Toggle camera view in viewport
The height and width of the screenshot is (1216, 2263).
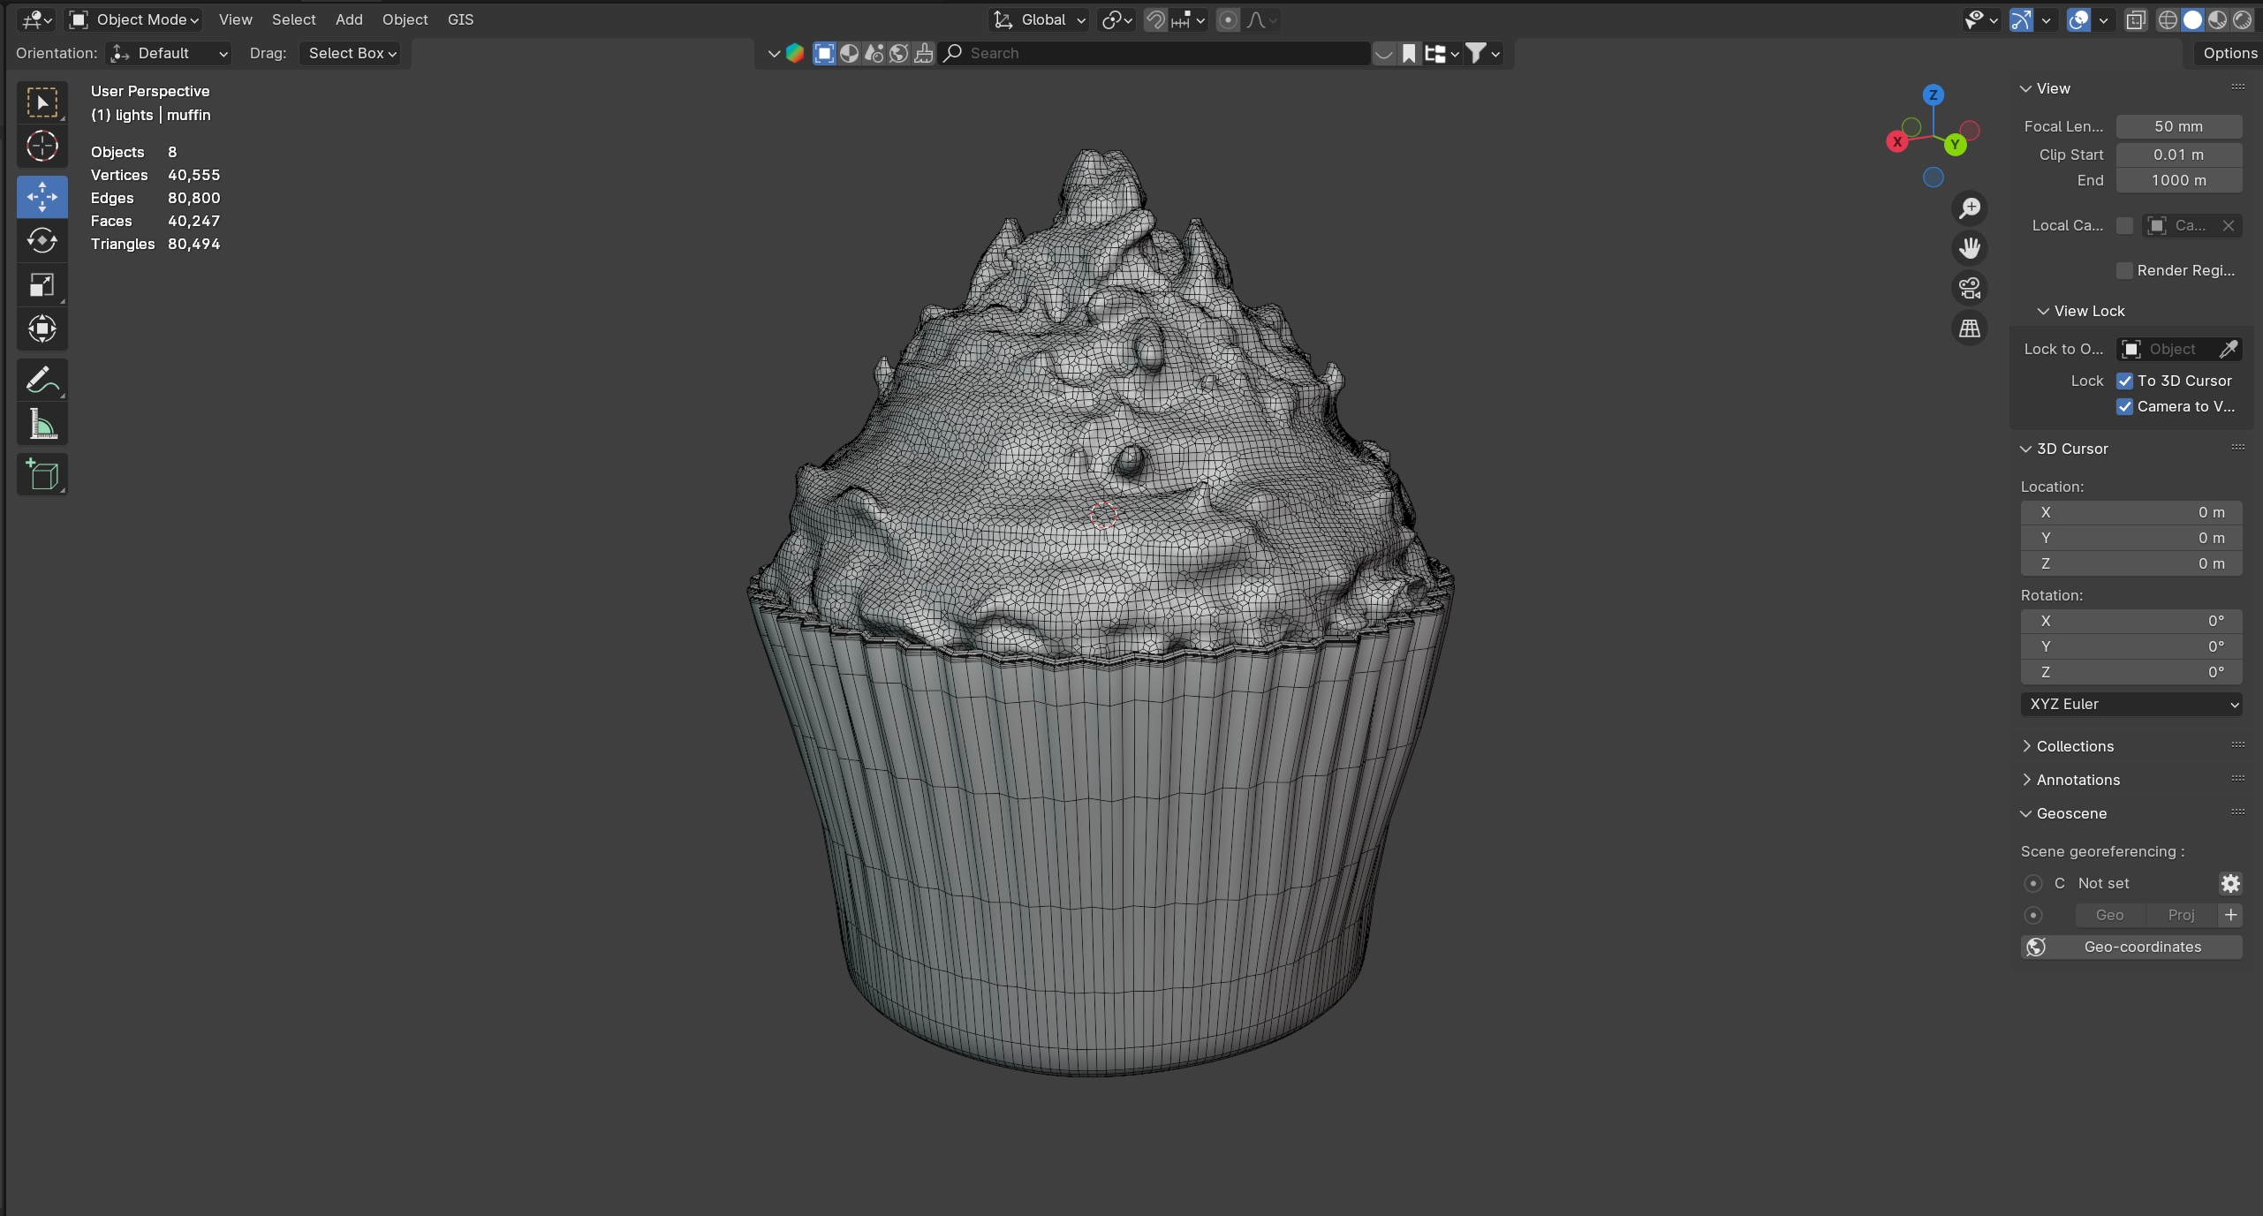[x=1969, y=288]
